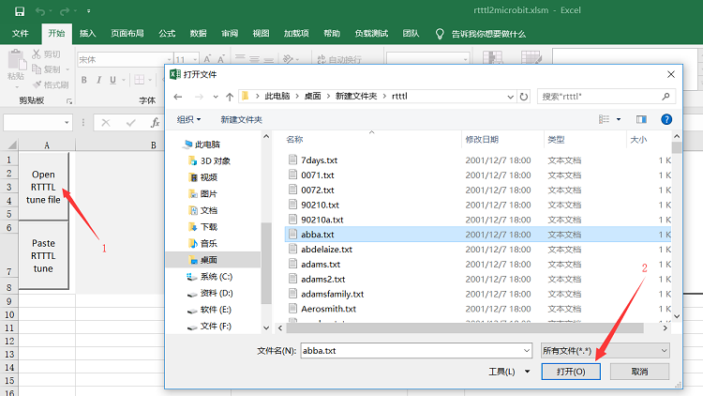The width and height of the screenshot is (703, 396).
Task: Open the file type filter dropdown
Action: click(606, 351)
